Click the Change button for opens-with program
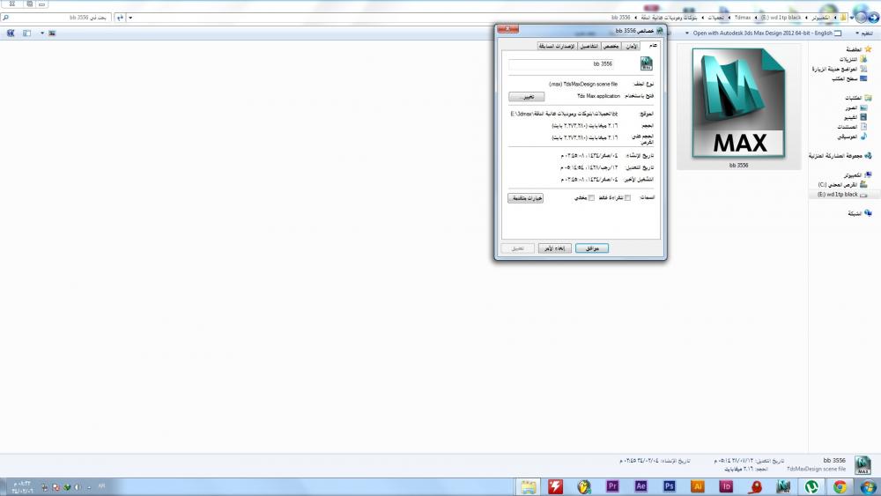Screen dimensions: 881x496 [x=527, y=97]
